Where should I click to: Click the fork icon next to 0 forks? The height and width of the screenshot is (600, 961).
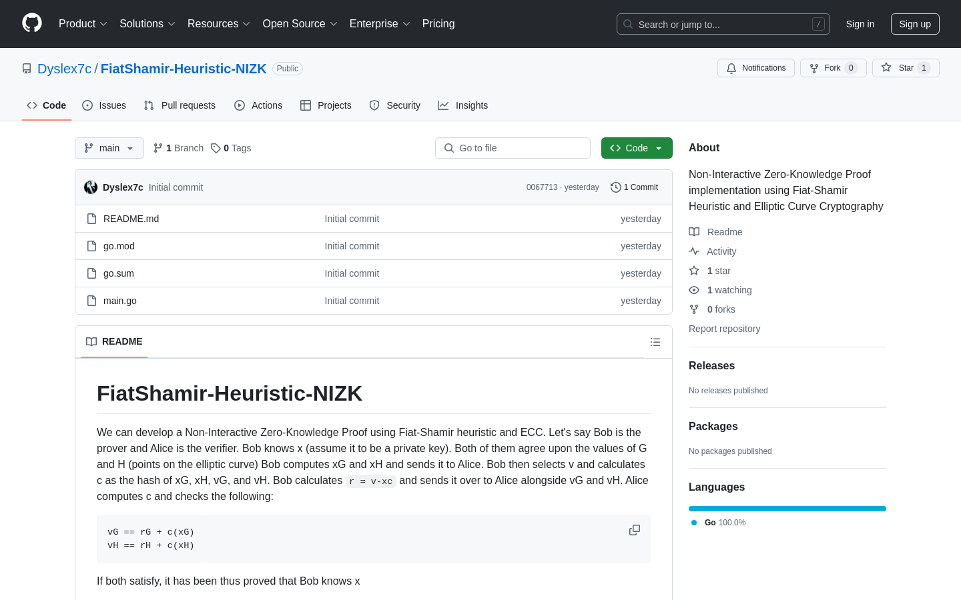(694, 309)
